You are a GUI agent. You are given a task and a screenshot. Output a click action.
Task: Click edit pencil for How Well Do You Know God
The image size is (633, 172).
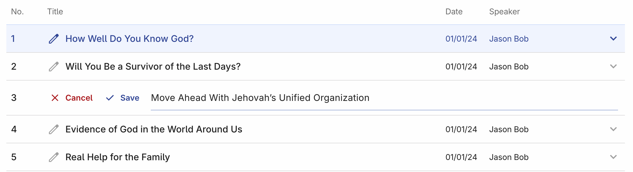[x=54, y=39]
